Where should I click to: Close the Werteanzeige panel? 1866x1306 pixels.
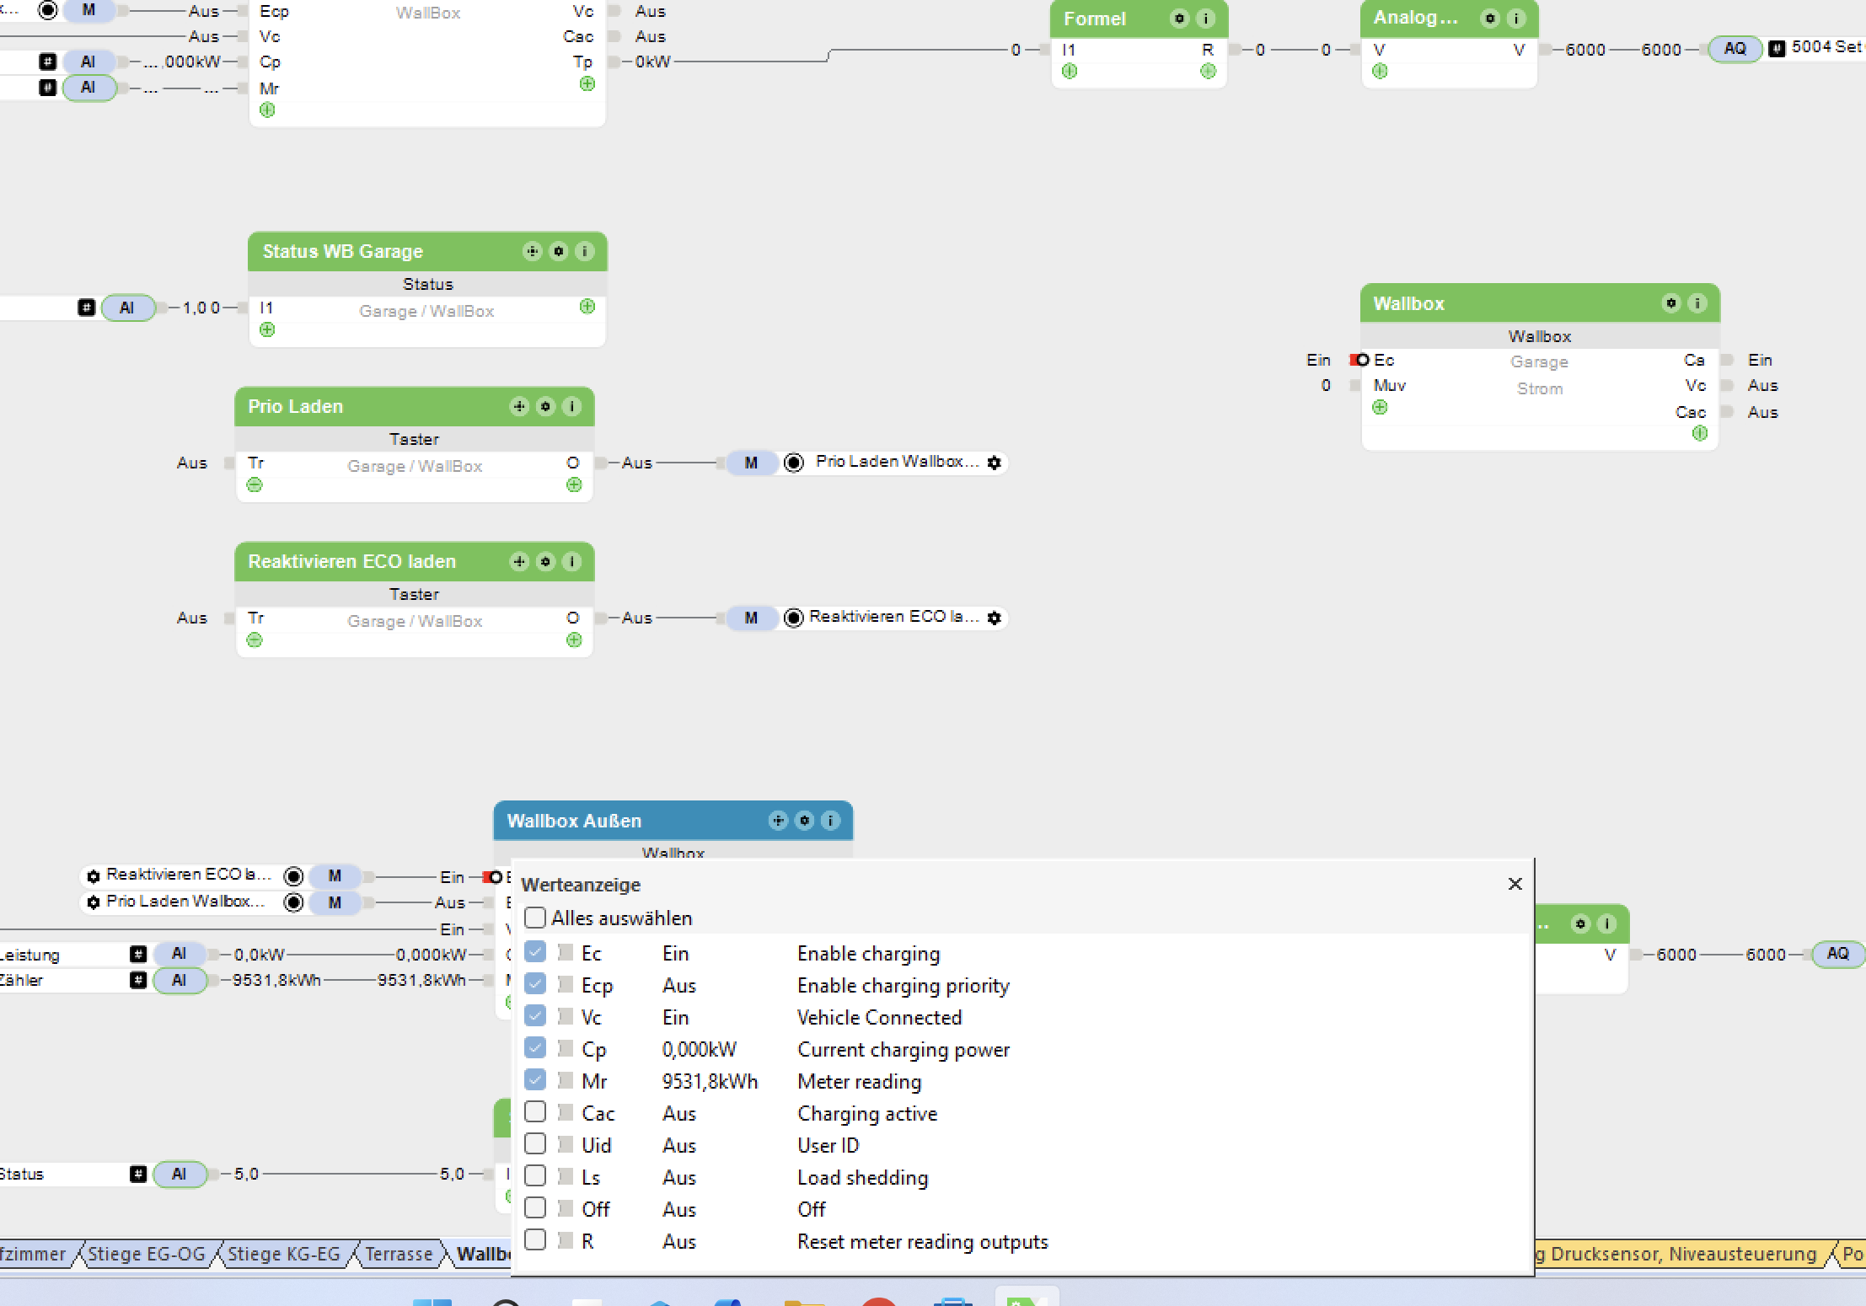coord(1515,884)
